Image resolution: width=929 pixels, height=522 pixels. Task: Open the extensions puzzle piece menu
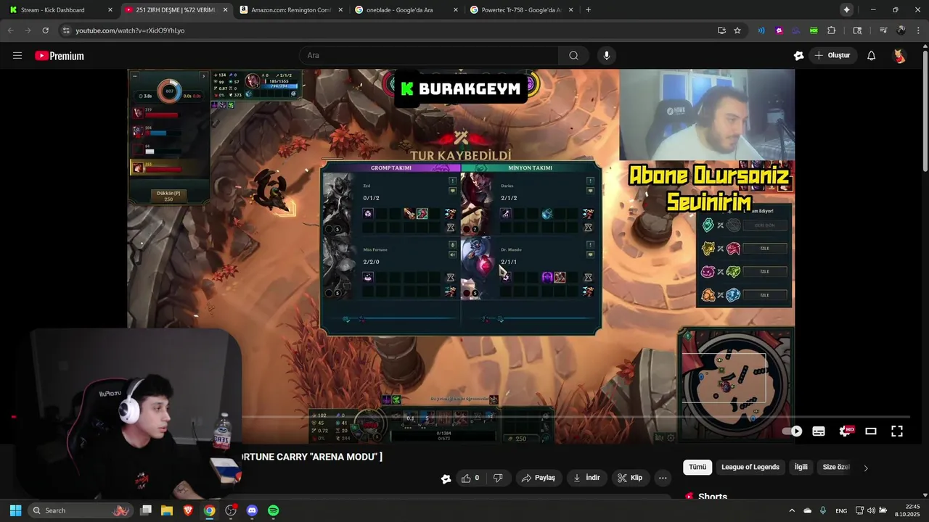coord(832,30)
